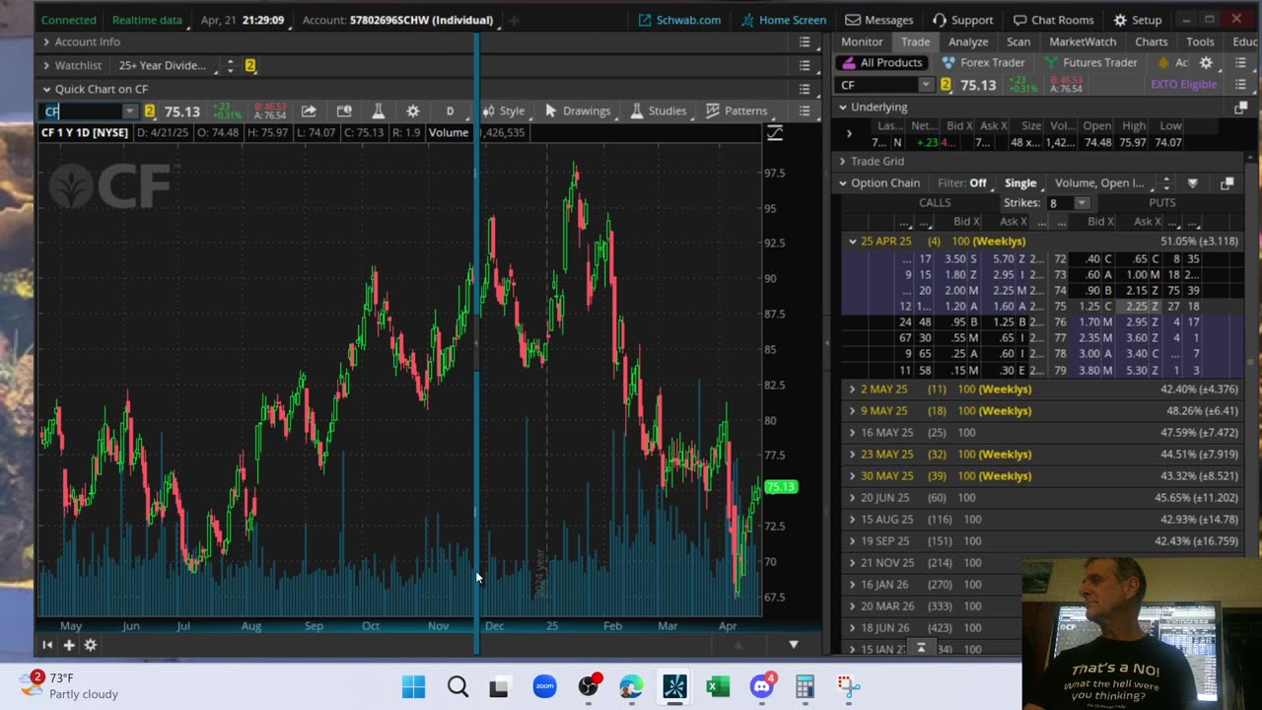
Task: Open time axis settings gear below chart
Action: [x=90, y=645]
